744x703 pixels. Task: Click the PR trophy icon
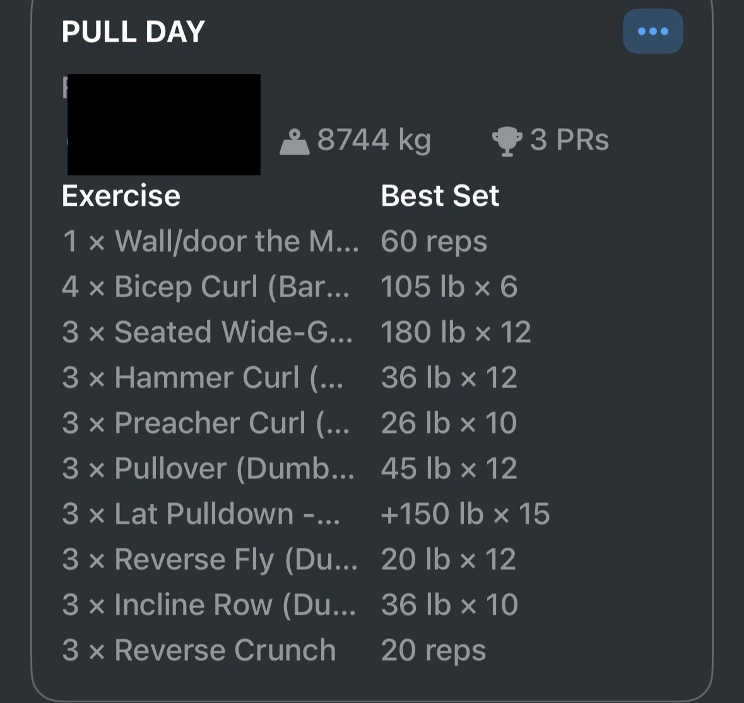click(x=507, y=141)
